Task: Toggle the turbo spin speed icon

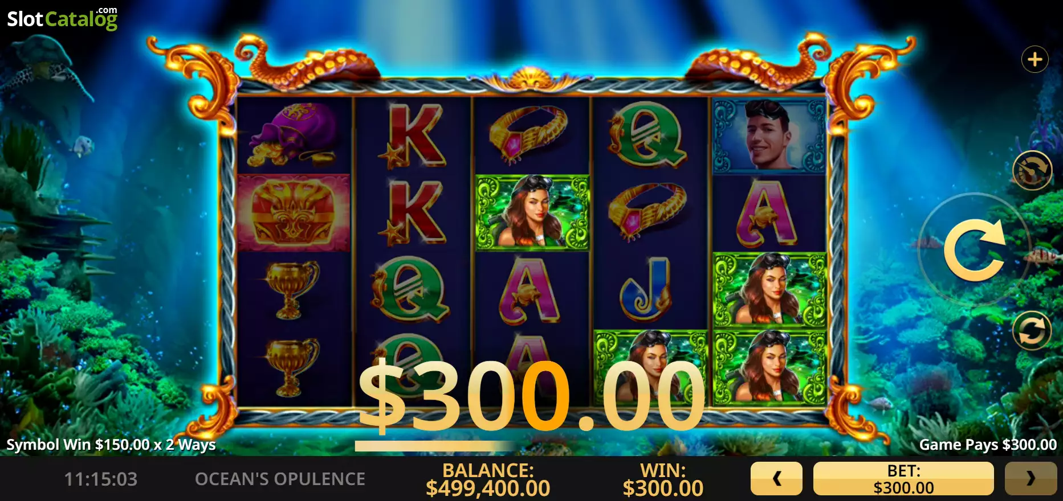Action: click(1032, 170)
